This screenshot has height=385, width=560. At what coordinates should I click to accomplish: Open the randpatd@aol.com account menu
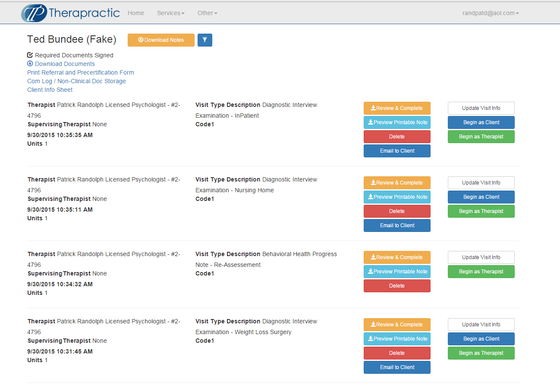(x=490, y=13)
